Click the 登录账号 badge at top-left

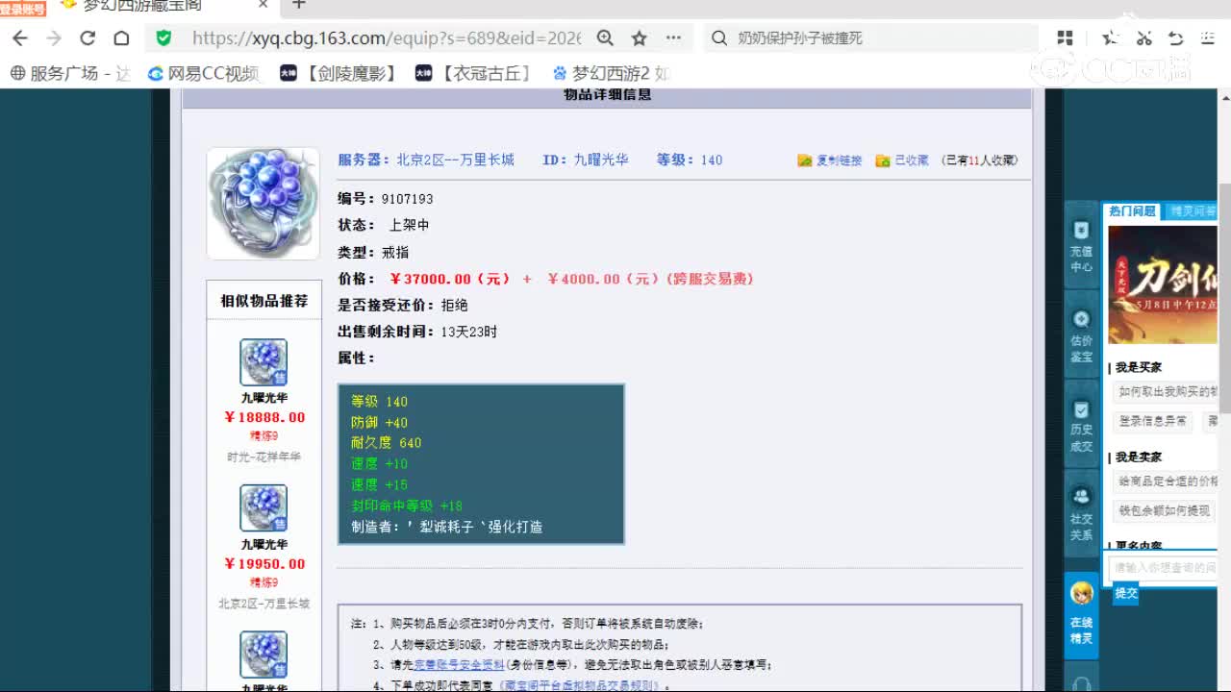point(23,9)
